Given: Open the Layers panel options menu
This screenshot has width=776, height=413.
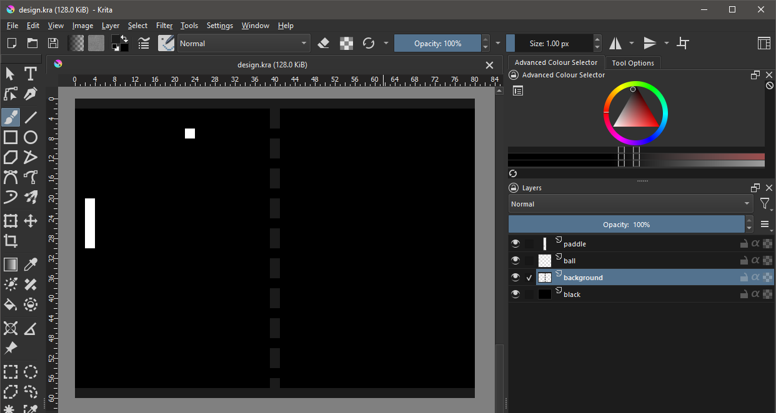Looking at the screenshot, I should (x=765, y=225).
